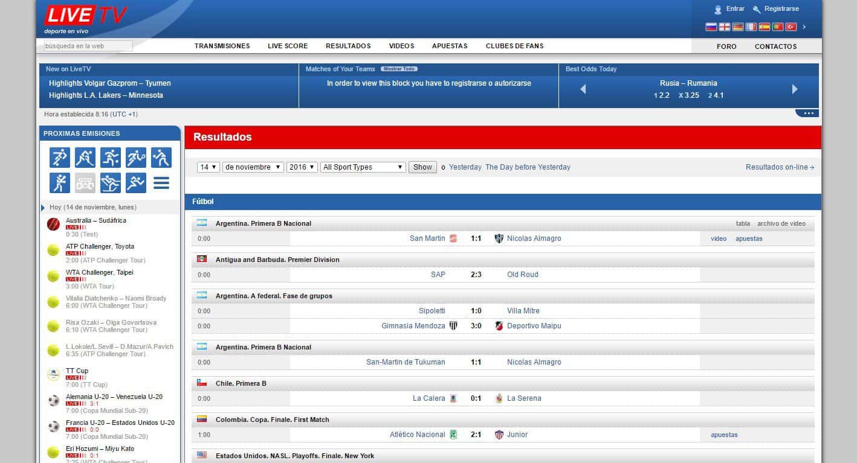
Task: Select the skiing winter sports icon
Action: [x=111, y=182]
